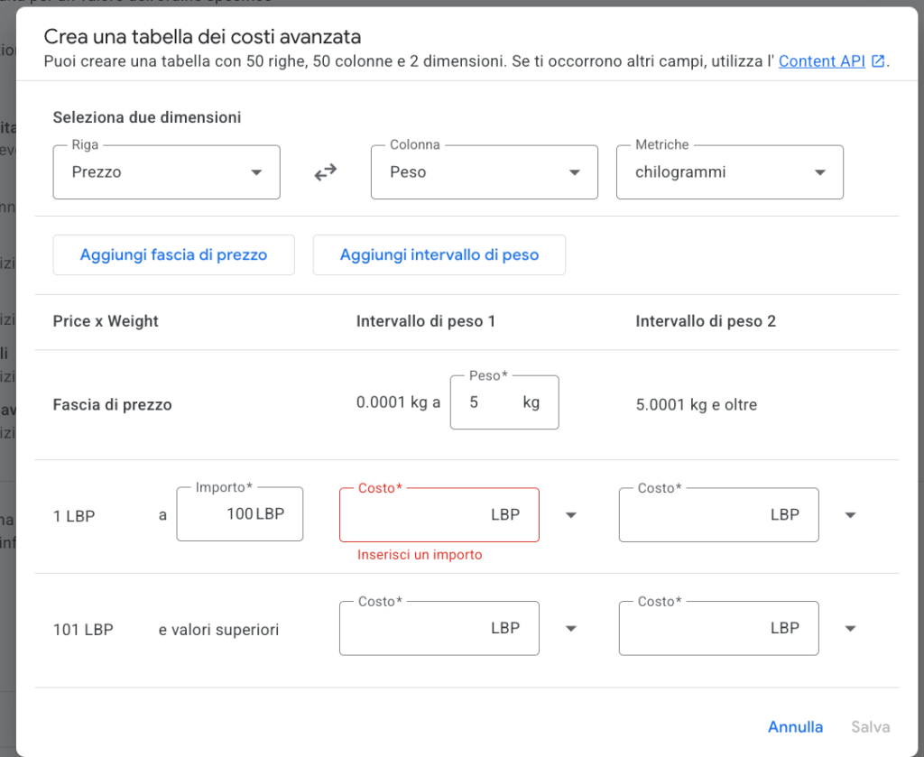Screen dimensions: 924x757
Task: Focus the Importo field showing 100 LBP
Action: (240, 513)
